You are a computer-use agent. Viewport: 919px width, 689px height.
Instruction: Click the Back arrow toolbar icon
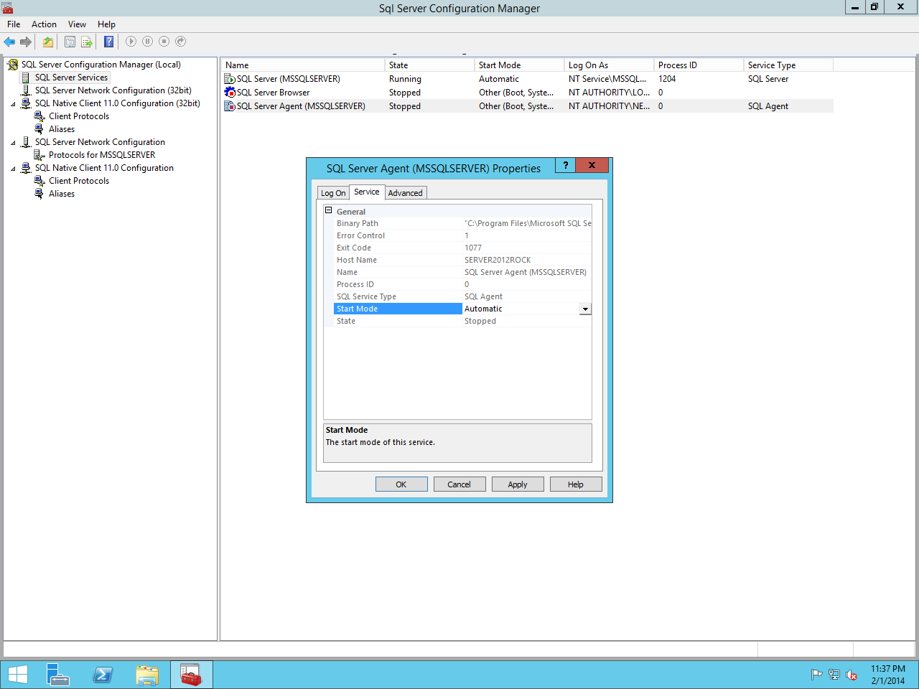pyautogui.click(x=9, y=42)
